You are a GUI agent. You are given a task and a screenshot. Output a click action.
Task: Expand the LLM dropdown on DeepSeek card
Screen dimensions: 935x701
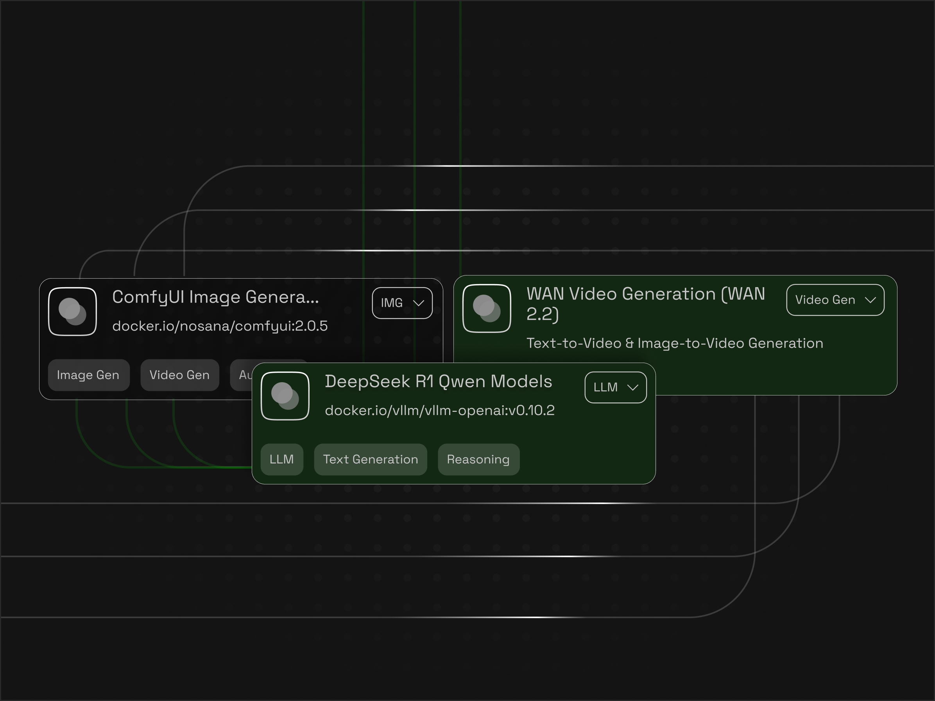point(615,388)
